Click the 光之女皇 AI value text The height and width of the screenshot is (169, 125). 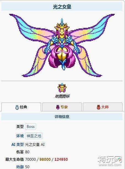click(x=35, y=144)
